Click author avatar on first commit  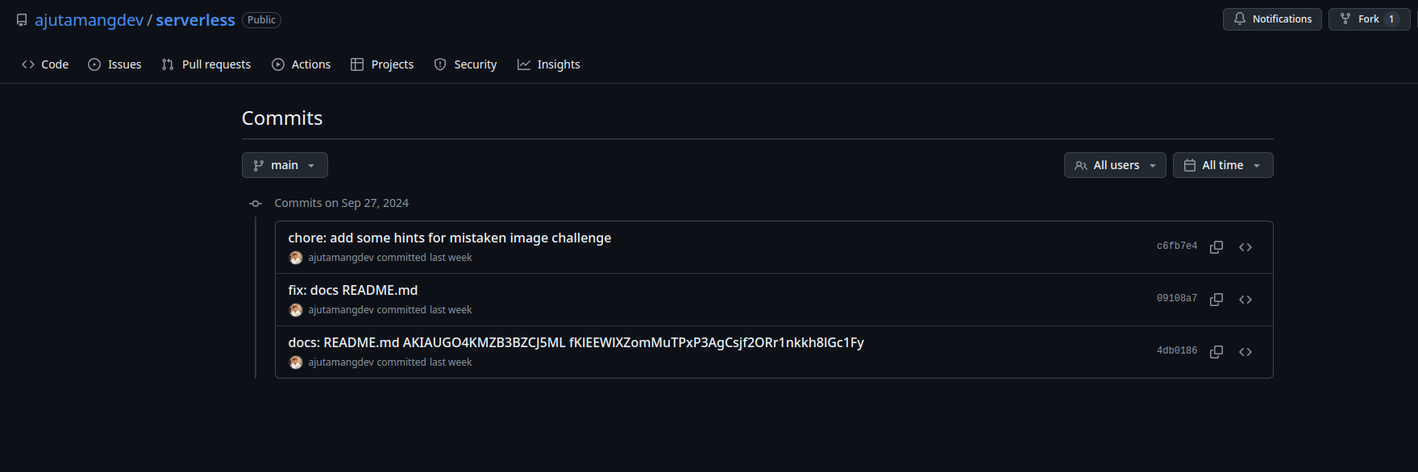coord(296,258)
